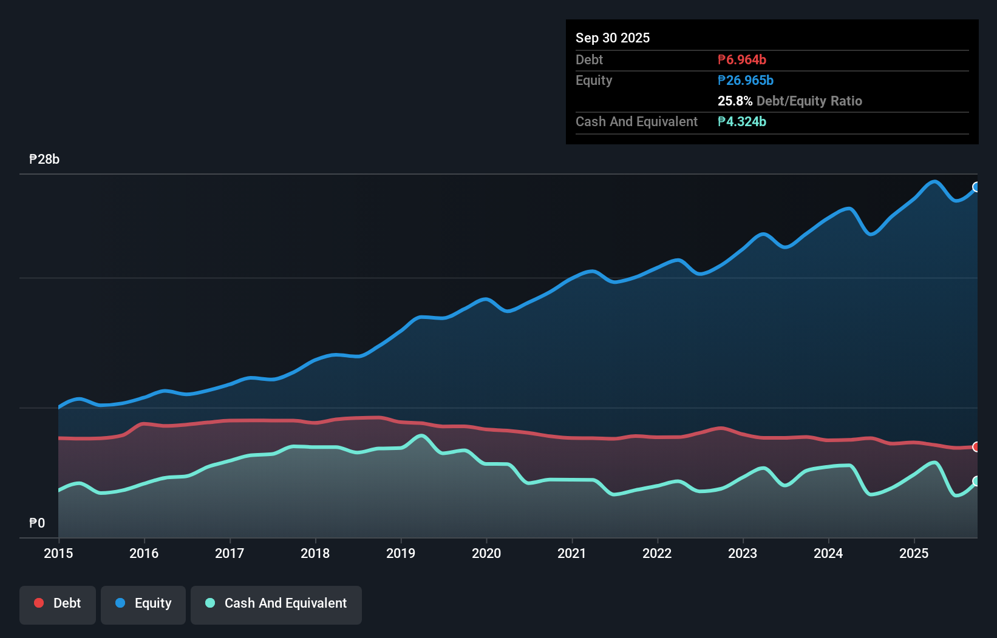Select the 2017 x-axis label
997x638 pixels.
[230, 553]
